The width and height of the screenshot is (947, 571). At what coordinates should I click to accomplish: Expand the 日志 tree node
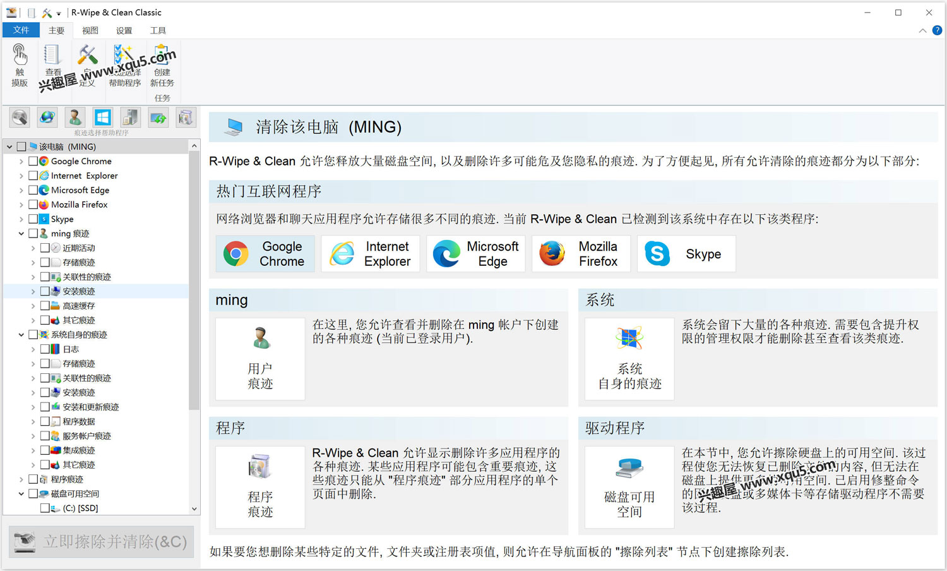click(x=33, y=349)
